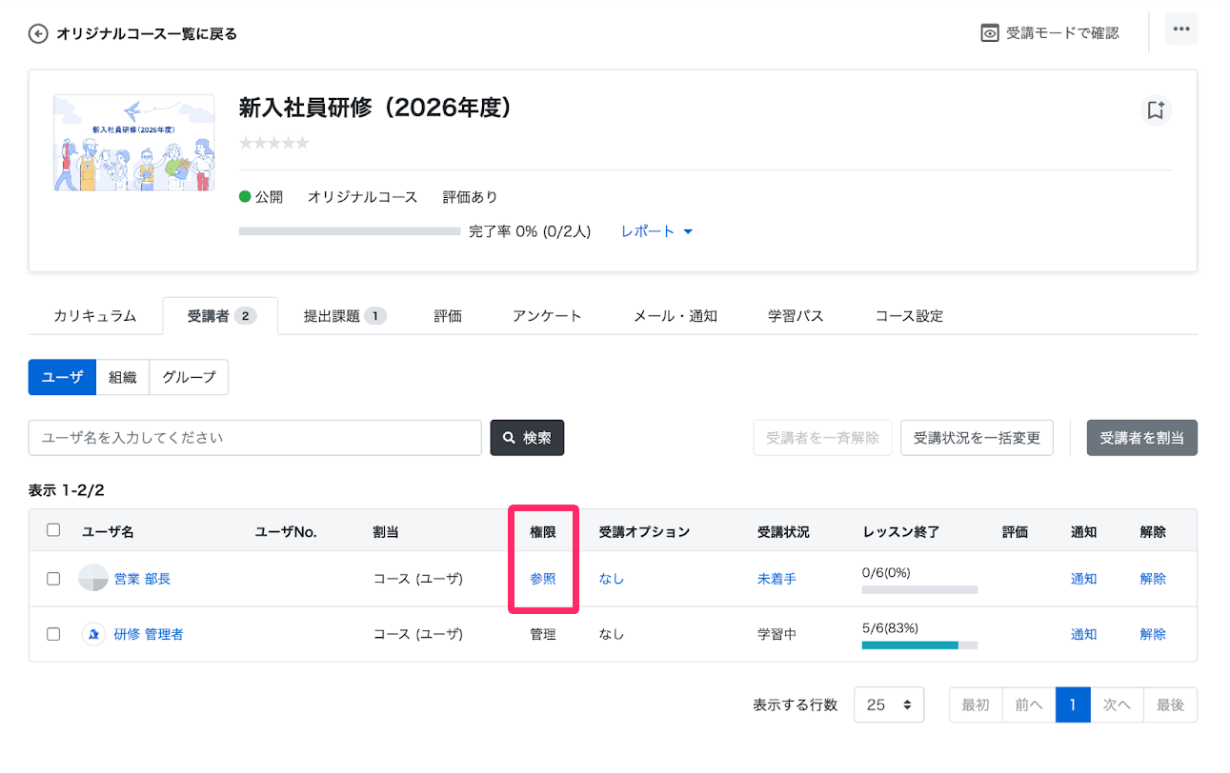Click 受講モードで確認 link
This screenshot has width=1230, height=773.
[x=1062, y=33]
